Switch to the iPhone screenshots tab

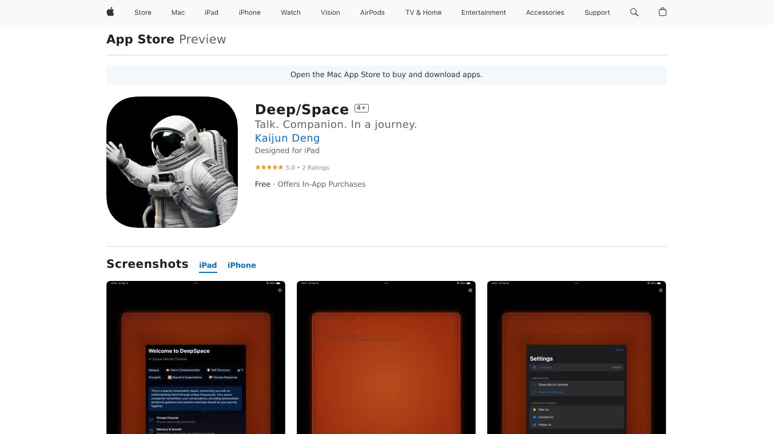[242, 265]
